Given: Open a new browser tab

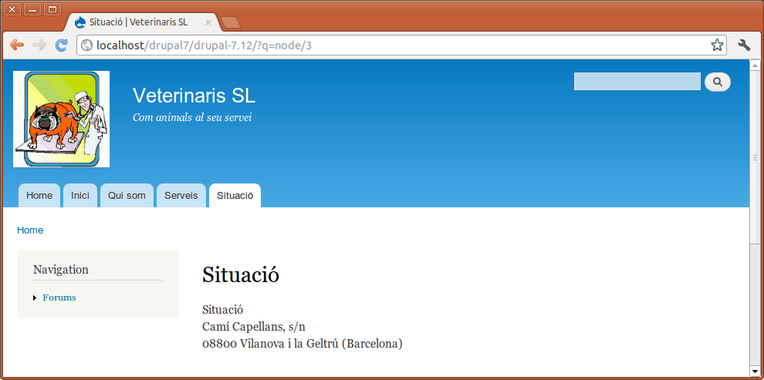Looking at the screenshot, I should (x=230, y=22).
